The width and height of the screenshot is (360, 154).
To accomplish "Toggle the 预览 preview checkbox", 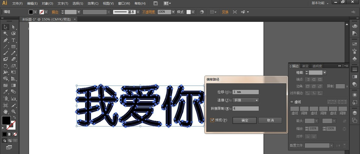I will 213,120.
